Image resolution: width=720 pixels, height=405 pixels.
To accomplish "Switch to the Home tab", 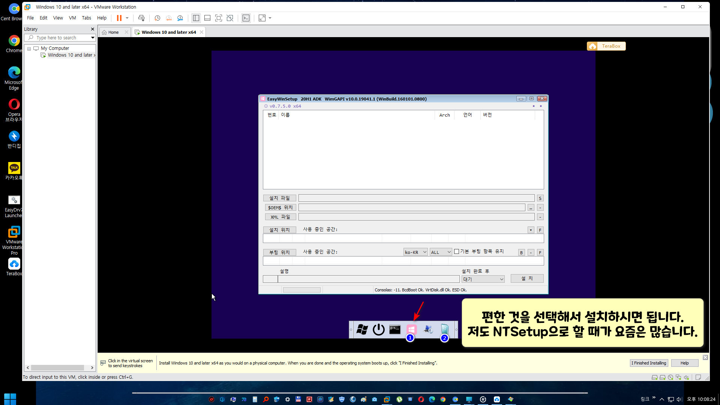I will click(113, 32).
